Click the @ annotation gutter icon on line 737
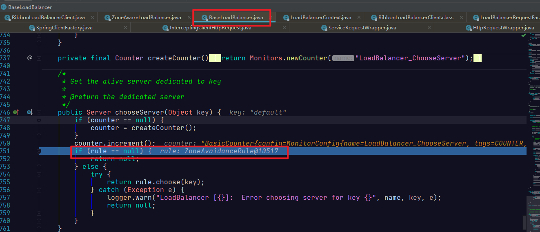The image size is (540, 232). (x=30, y=58)
